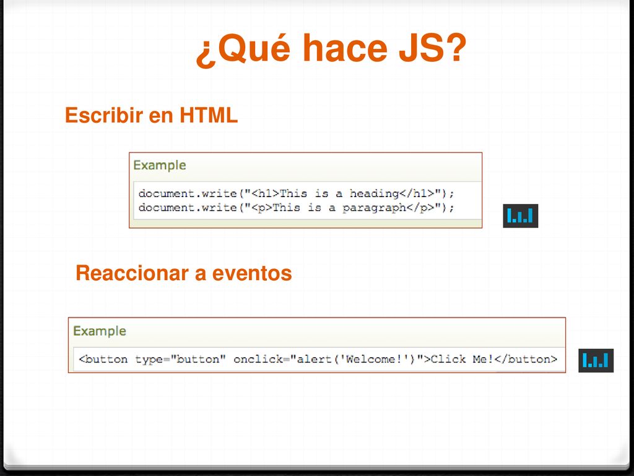The image size is (634, 476).
Task: Click the code line containing 'This is a paragraph'
Action: pos(297,208)
